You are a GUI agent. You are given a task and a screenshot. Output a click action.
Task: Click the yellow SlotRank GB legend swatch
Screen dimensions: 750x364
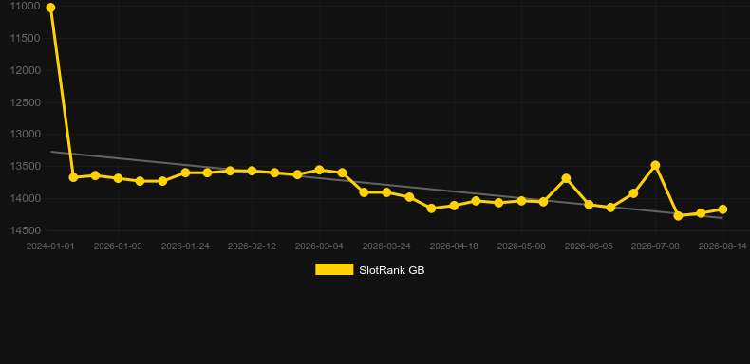334,269
